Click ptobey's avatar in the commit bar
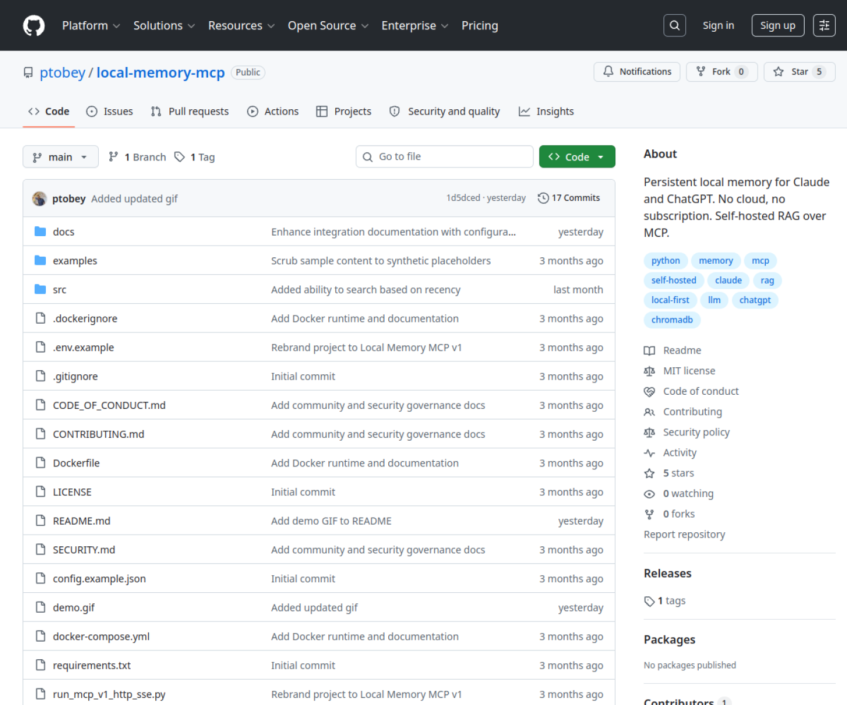 [39, 199]
